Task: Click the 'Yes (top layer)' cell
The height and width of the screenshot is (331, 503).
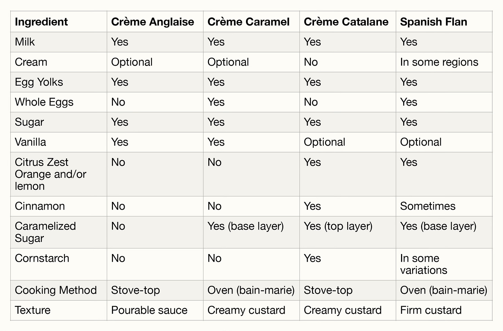Action: 338,226
